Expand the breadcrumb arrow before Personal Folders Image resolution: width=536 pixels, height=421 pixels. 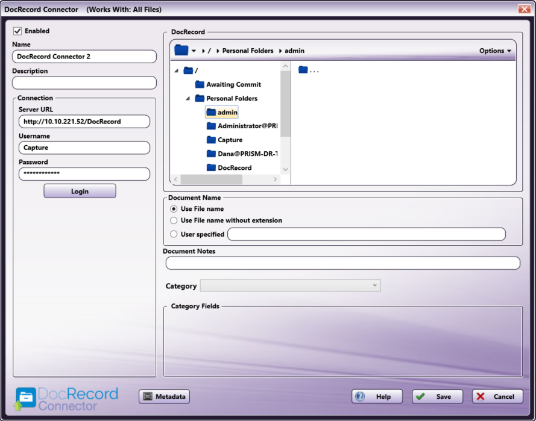click(218, 51)
